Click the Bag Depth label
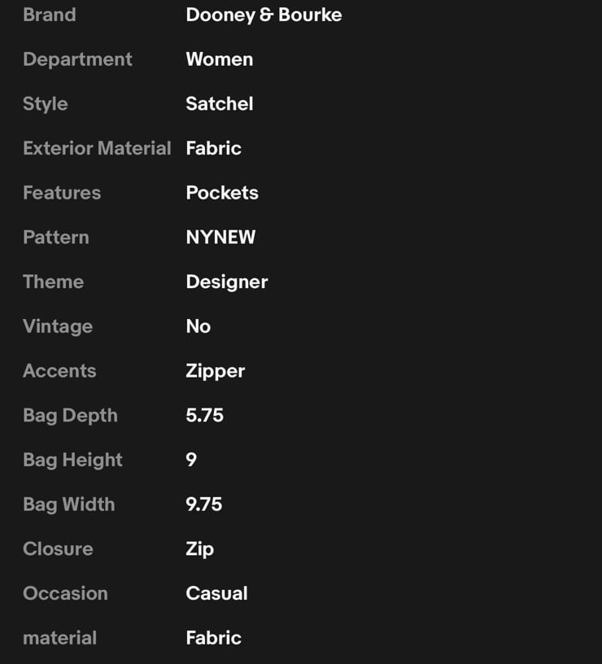This screenshot has height=664, width=602. click(x=70, y=416)
